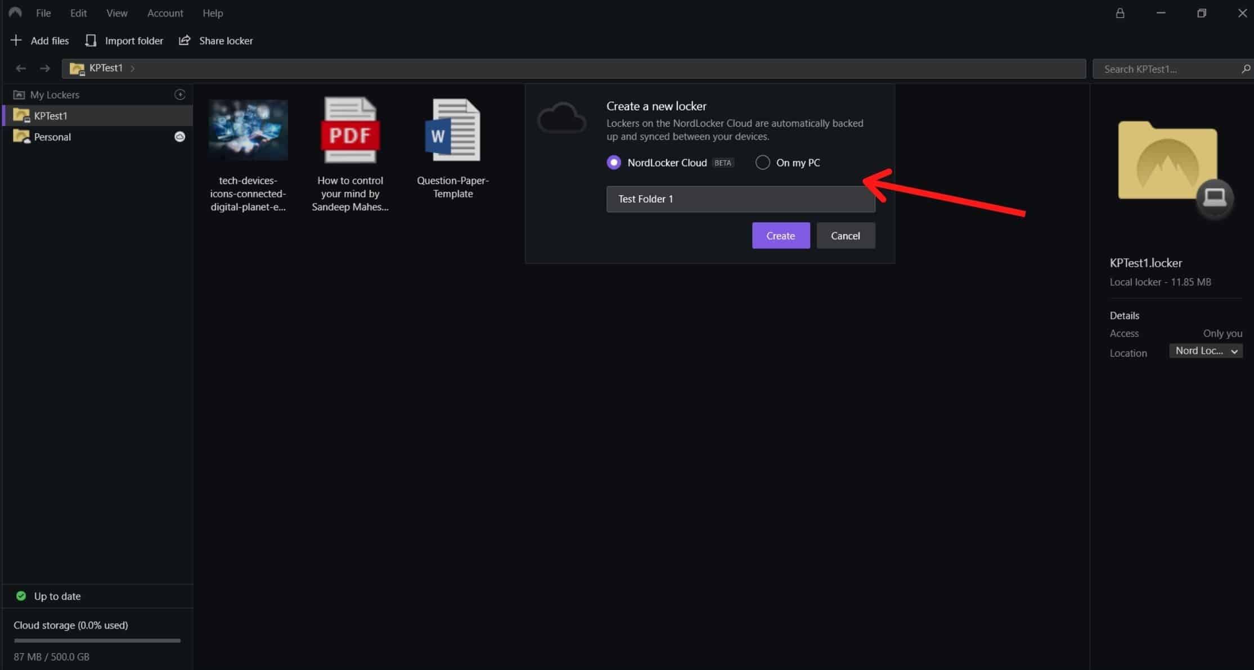Open the Location dropdown in Details

(x=1206, y=351)
